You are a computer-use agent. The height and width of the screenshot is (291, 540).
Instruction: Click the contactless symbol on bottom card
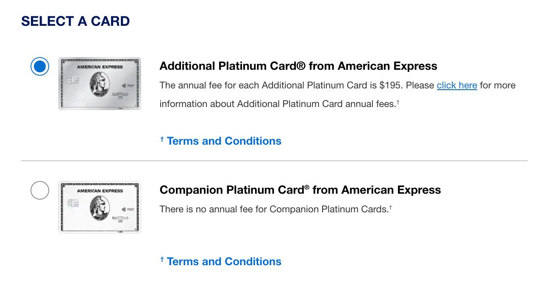(124, 209)
